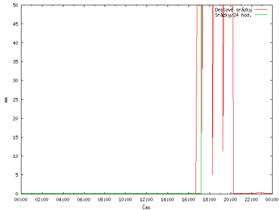Click the 15 value on the y-axis

click(x=16, y=137)
